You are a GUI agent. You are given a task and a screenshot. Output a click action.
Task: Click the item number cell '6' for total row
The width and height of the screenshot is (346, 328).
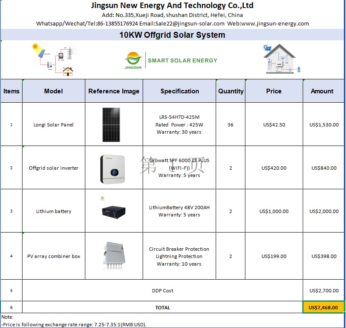pyautogui.click(x=11, y=307)
